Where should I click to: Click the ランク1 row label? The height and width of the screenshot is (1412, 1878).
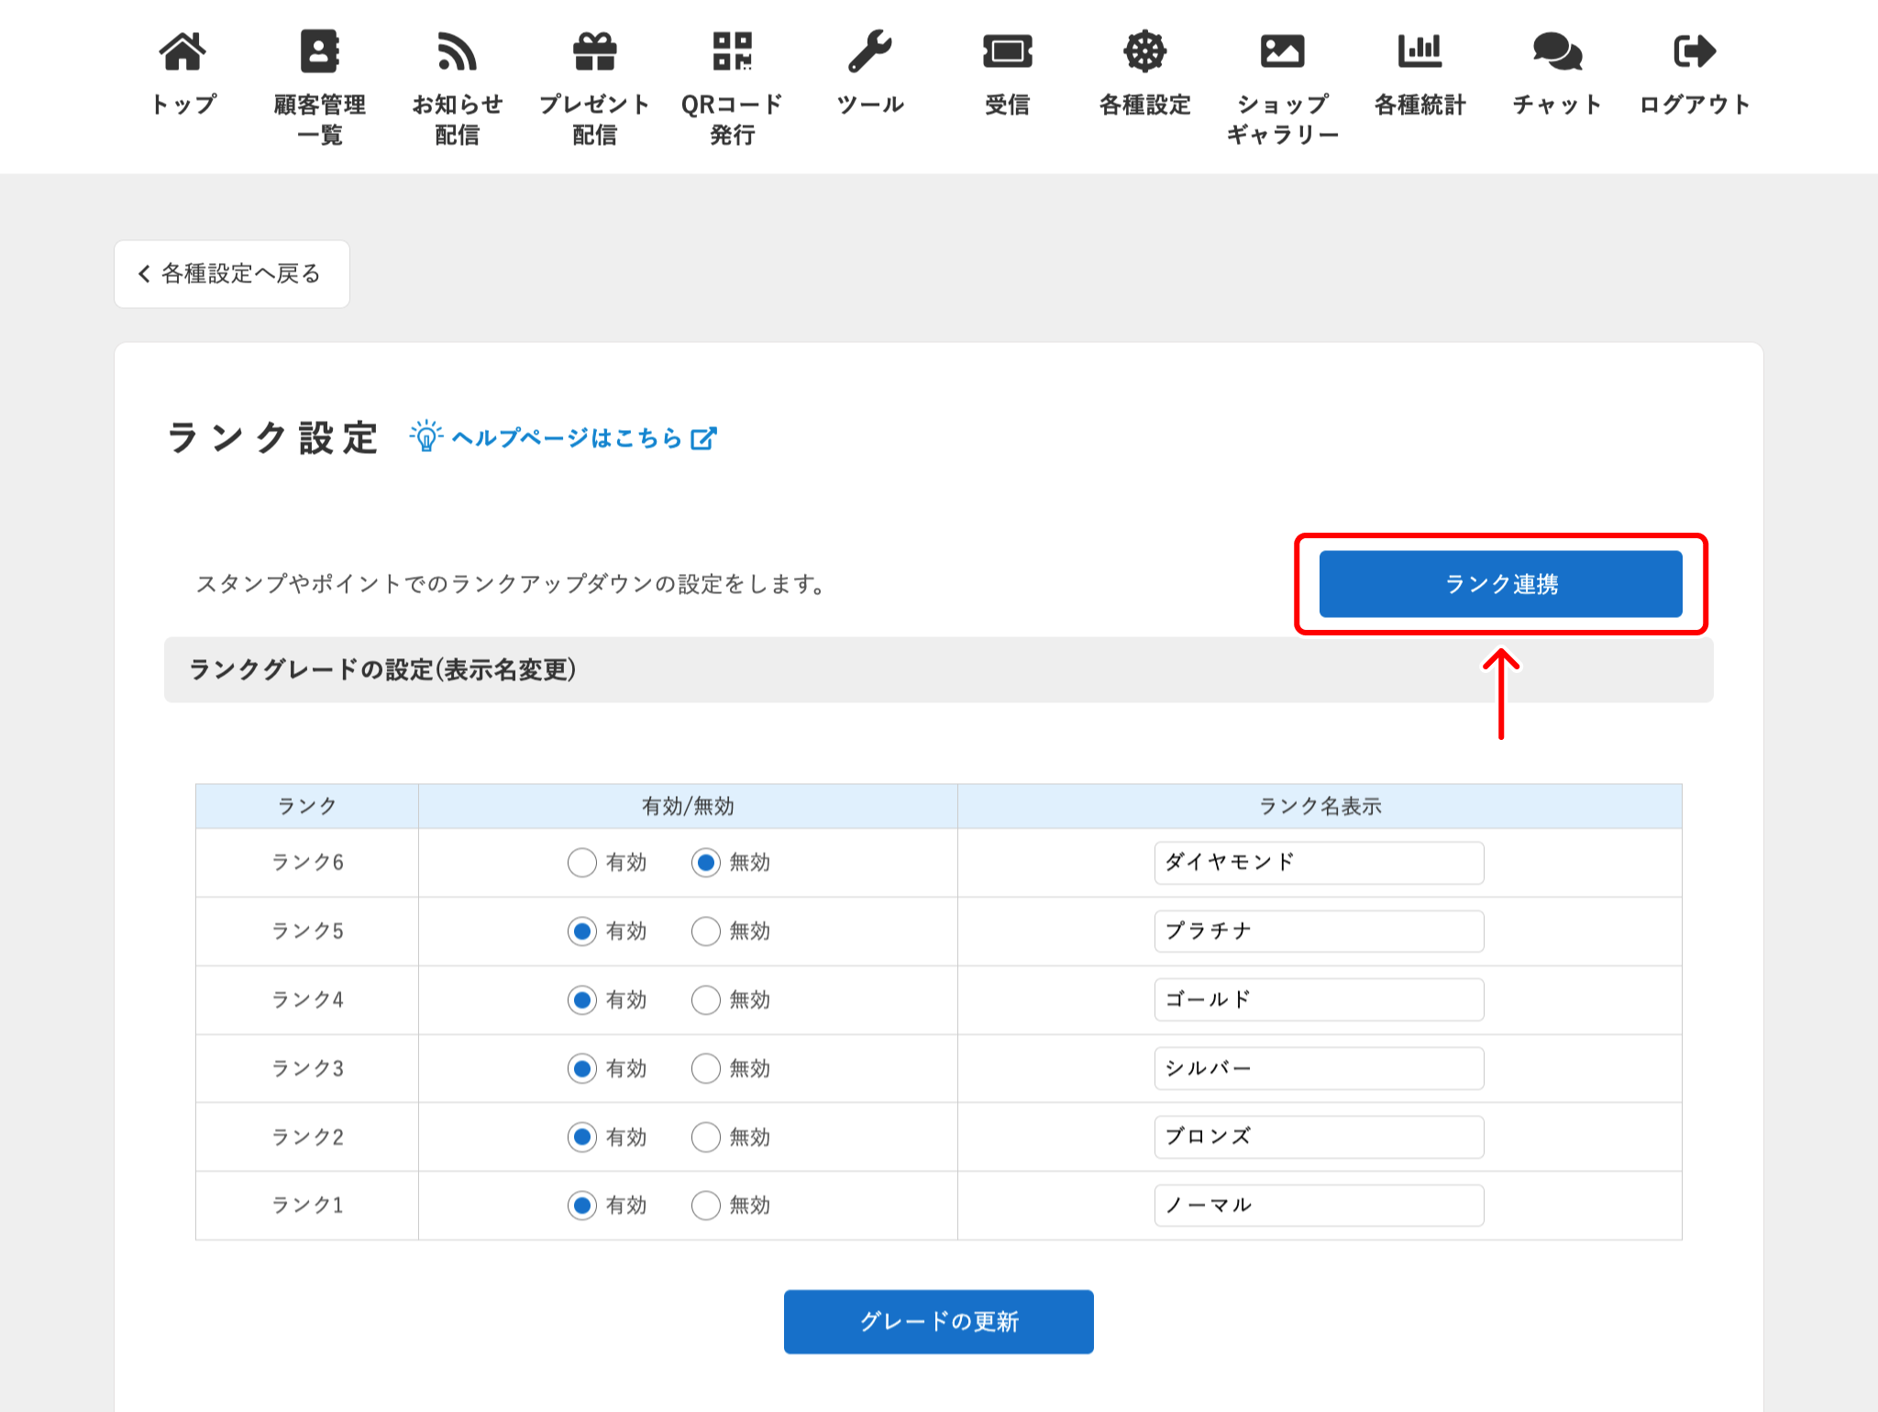click(307, 1206)
